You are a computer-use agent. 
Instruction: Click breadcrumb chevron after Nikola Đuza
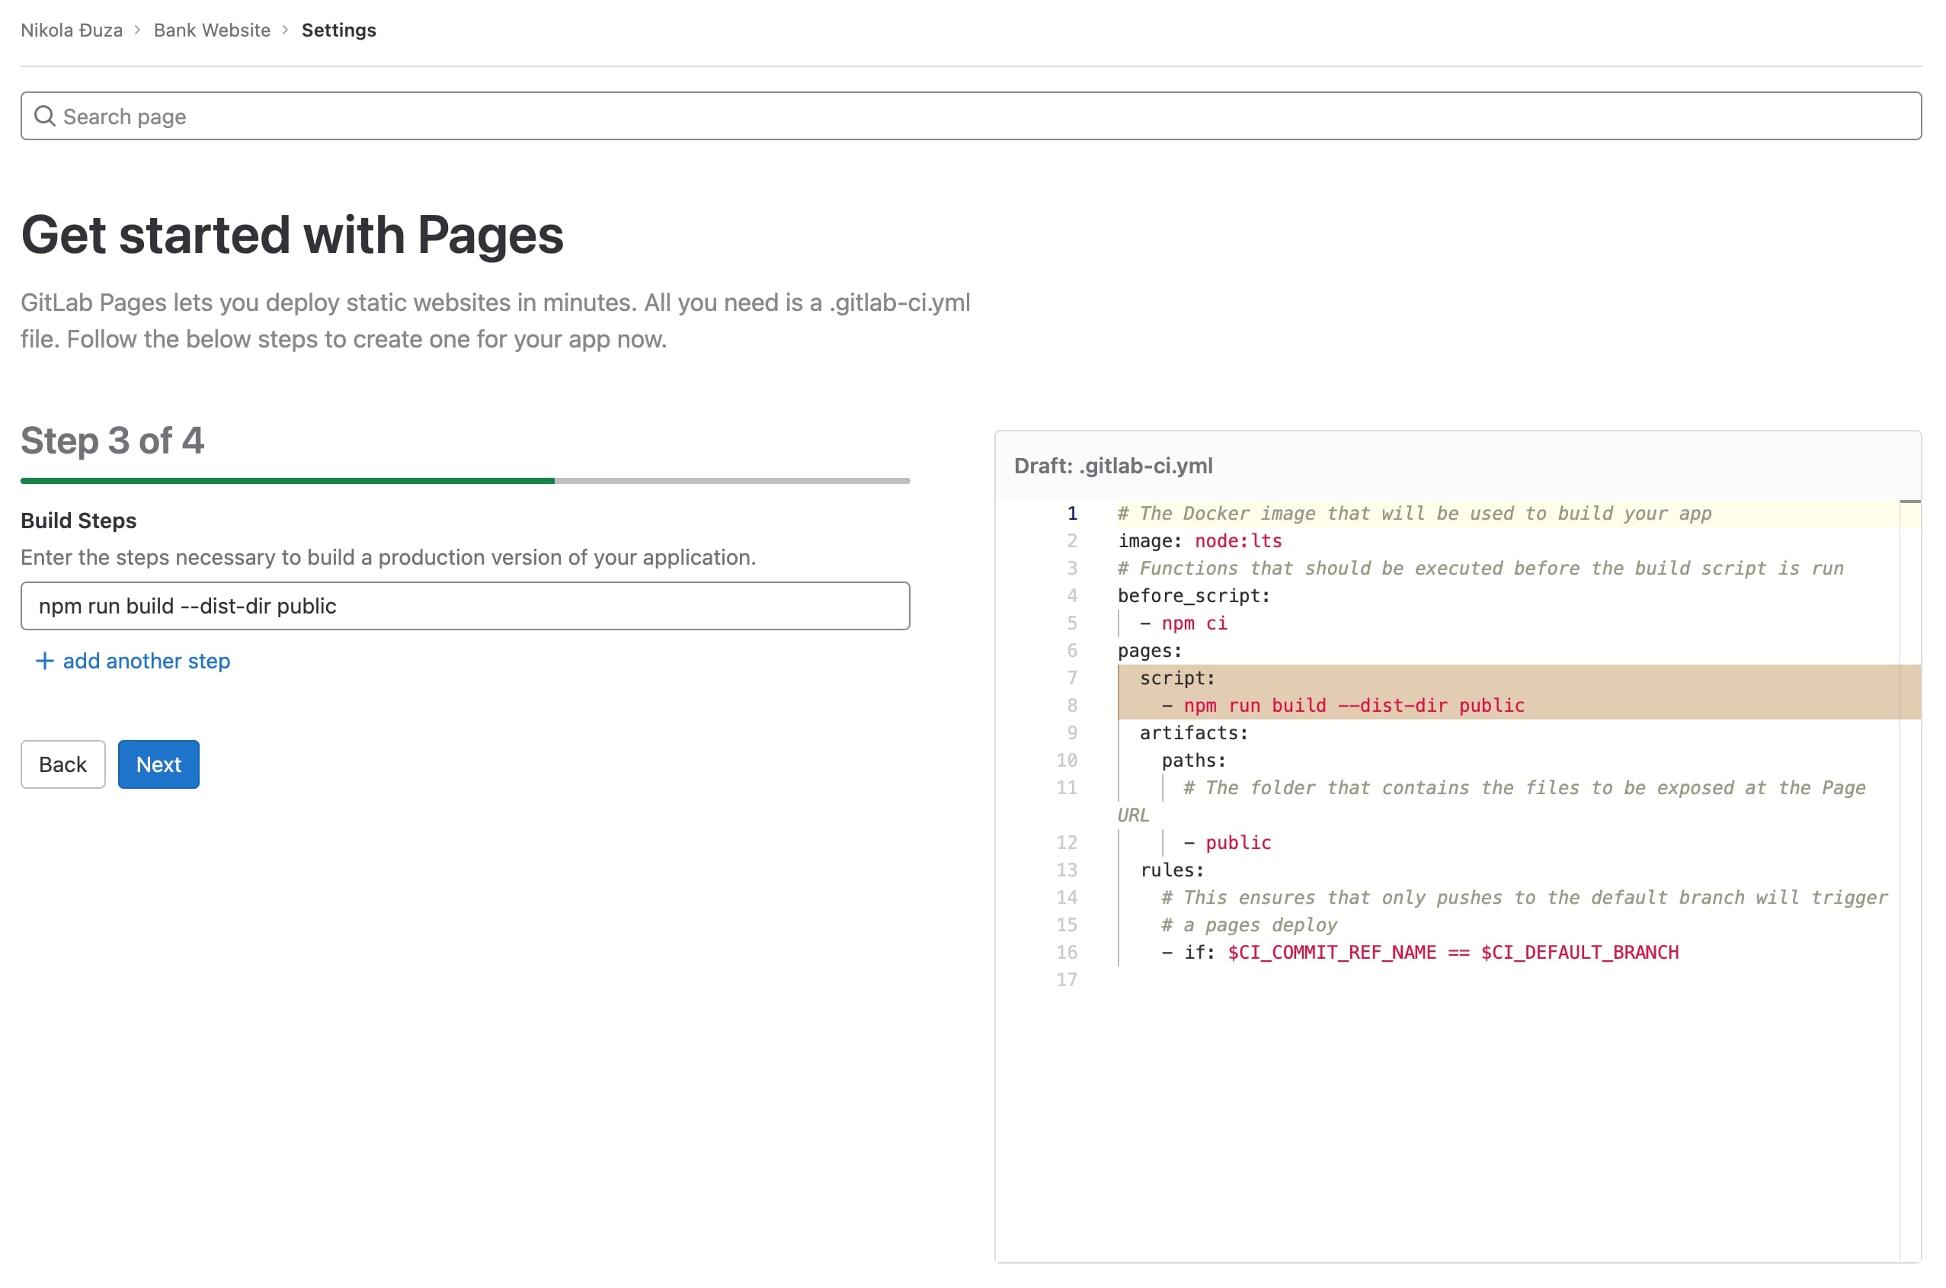click(x=137, y=30)
